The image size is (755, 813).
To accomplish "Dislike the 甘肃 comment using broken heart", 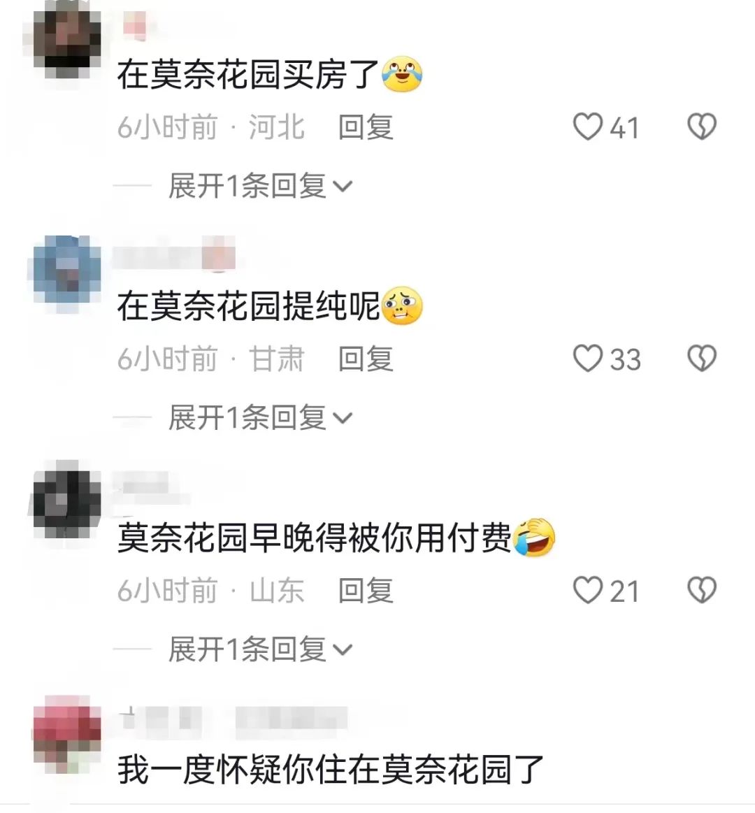I will [702, 359].
